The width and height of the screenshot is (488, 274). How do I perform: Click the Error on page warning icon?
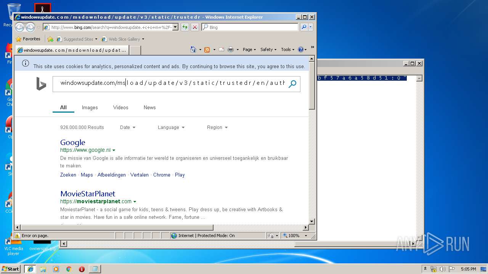18,236
